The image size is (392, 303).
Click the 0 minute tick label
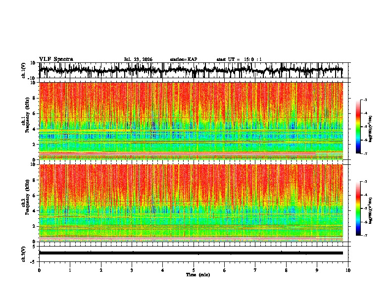pos(39,270)
